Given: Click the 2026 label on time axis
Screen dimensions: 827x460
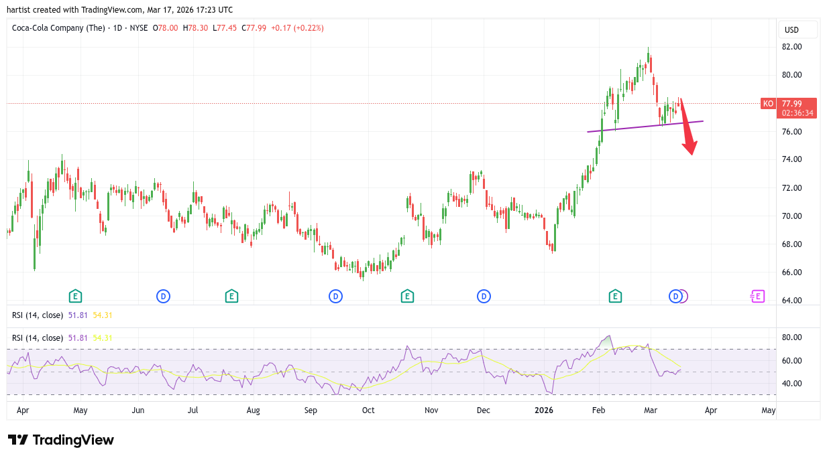Looking at the screenshot, I should [544, 410].
